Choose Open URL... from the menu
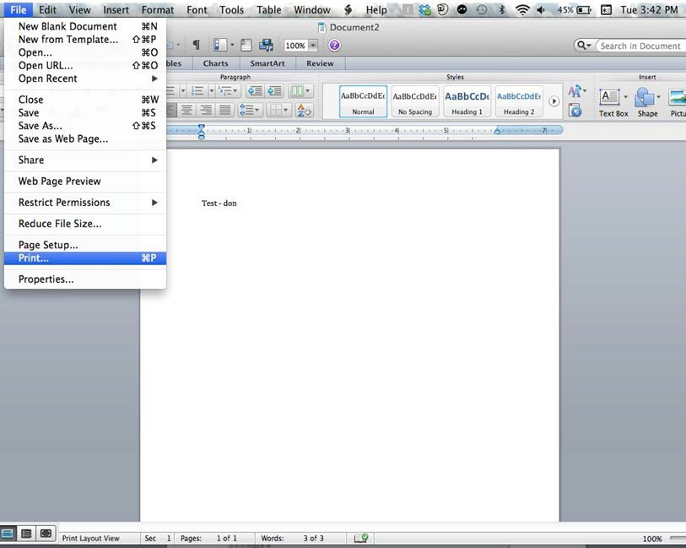 tap(85, 66)
